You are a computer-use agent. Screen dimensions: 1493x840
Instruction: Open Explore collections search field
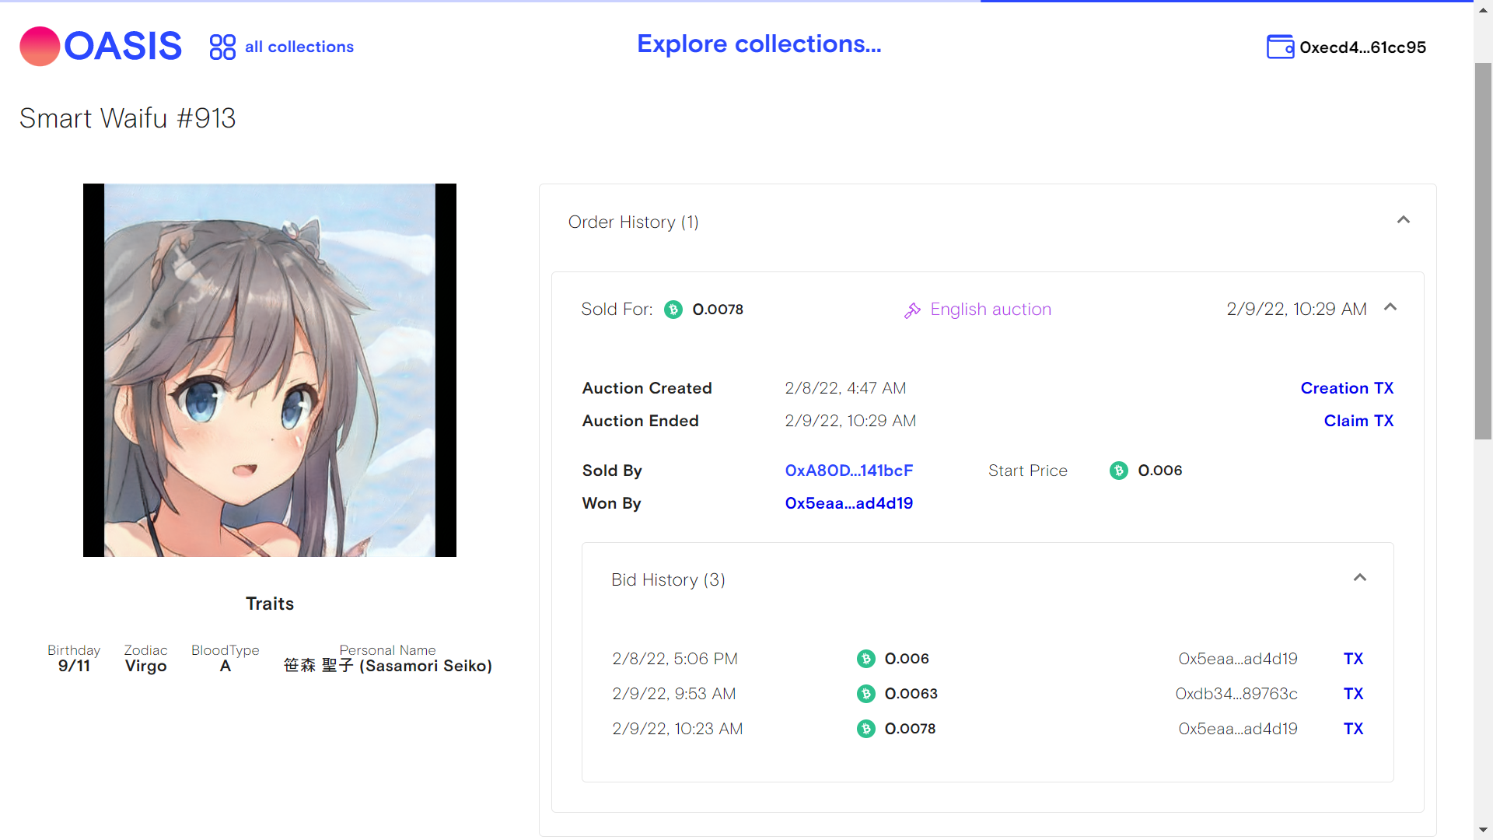[759, 44]
